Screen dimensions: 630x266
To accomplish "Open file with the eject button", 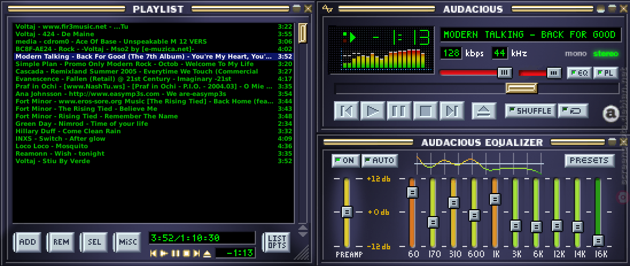I will click(x=483, y=111).
